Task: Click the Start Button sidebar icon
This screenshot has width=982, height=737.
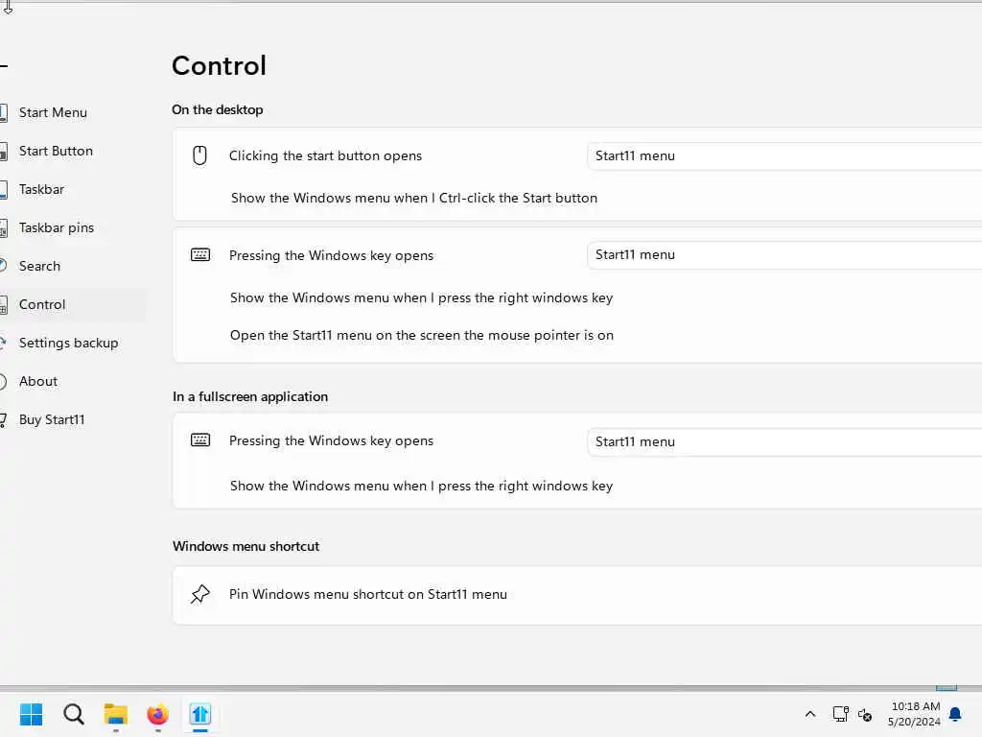Action: [4, 151]
